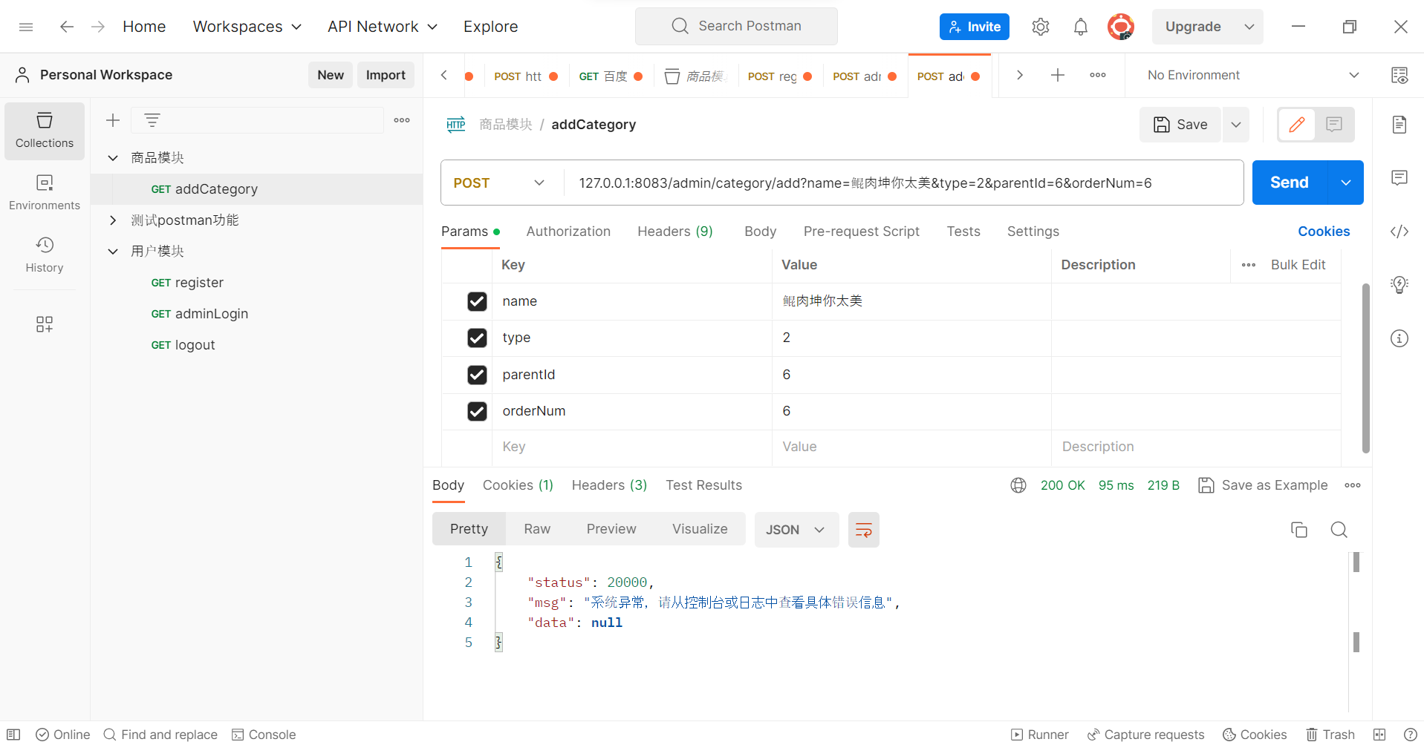Image resolution: width=1424 pixels, height=742 pixels.
Task: Open the Tests tab
Action: (x=963, y=232)
